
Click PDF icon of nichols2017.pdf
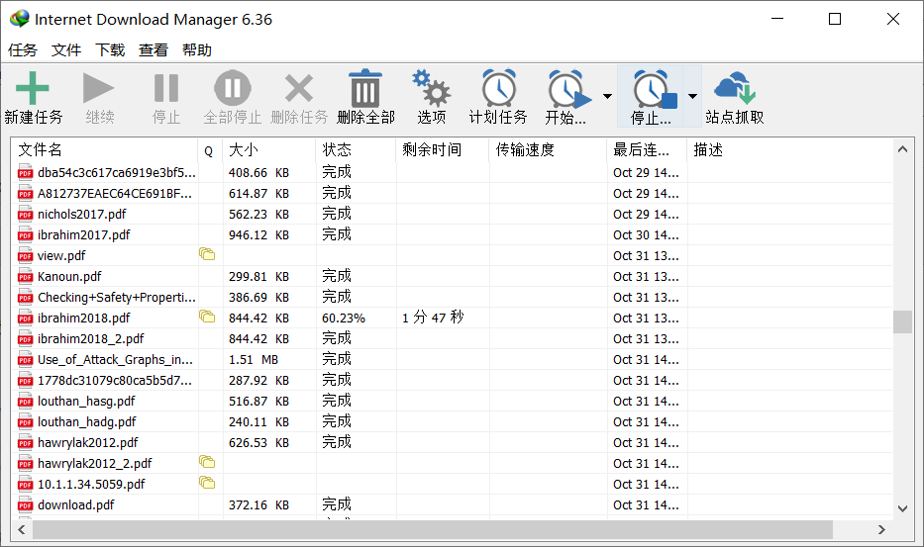(25, 215)
